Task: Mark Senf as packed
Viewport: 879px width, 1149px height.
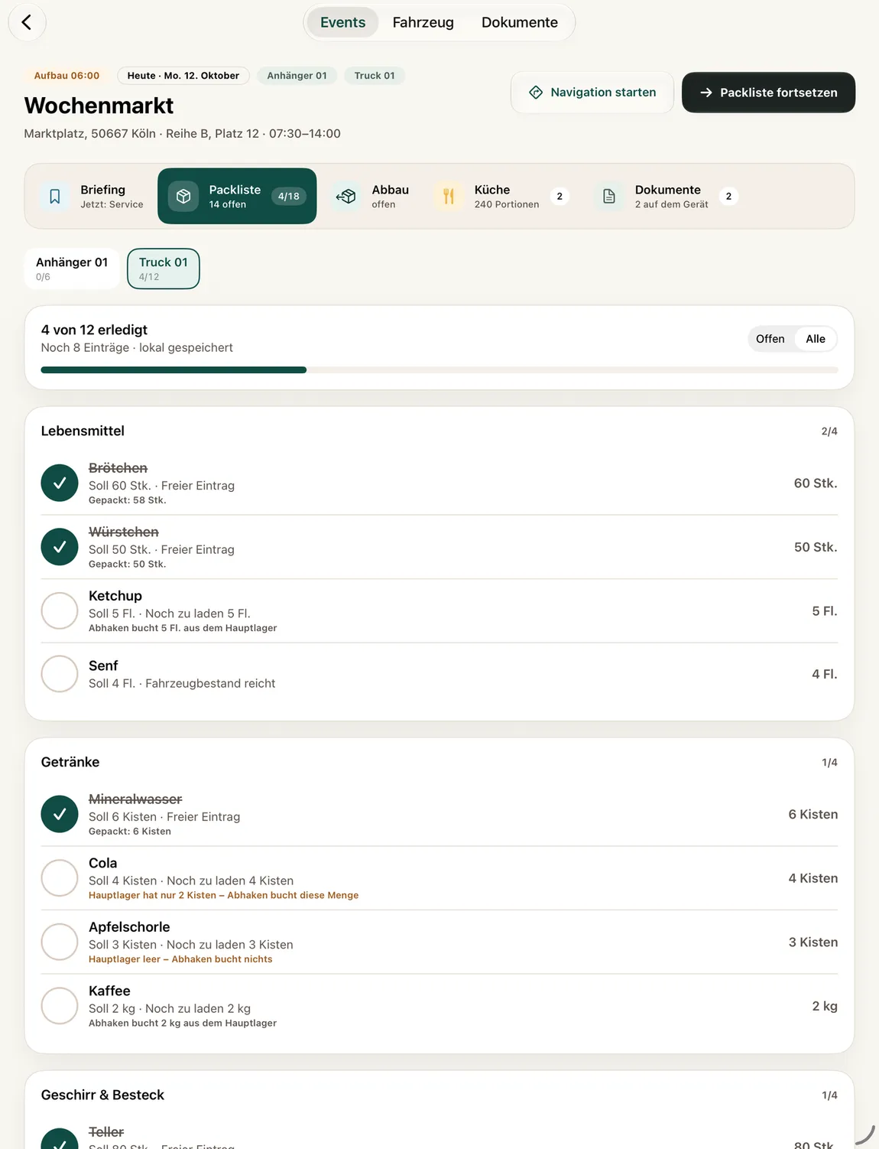Action: click(x=60, y=674)
